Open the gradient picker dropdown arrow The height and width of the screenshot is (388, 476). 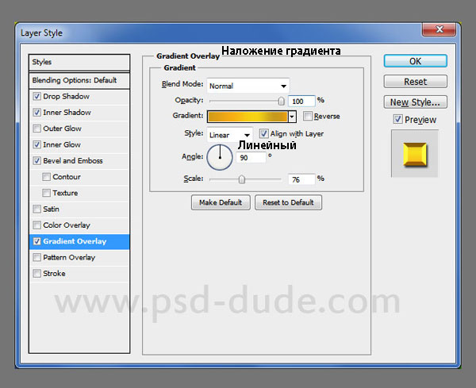tap(292, 117)
